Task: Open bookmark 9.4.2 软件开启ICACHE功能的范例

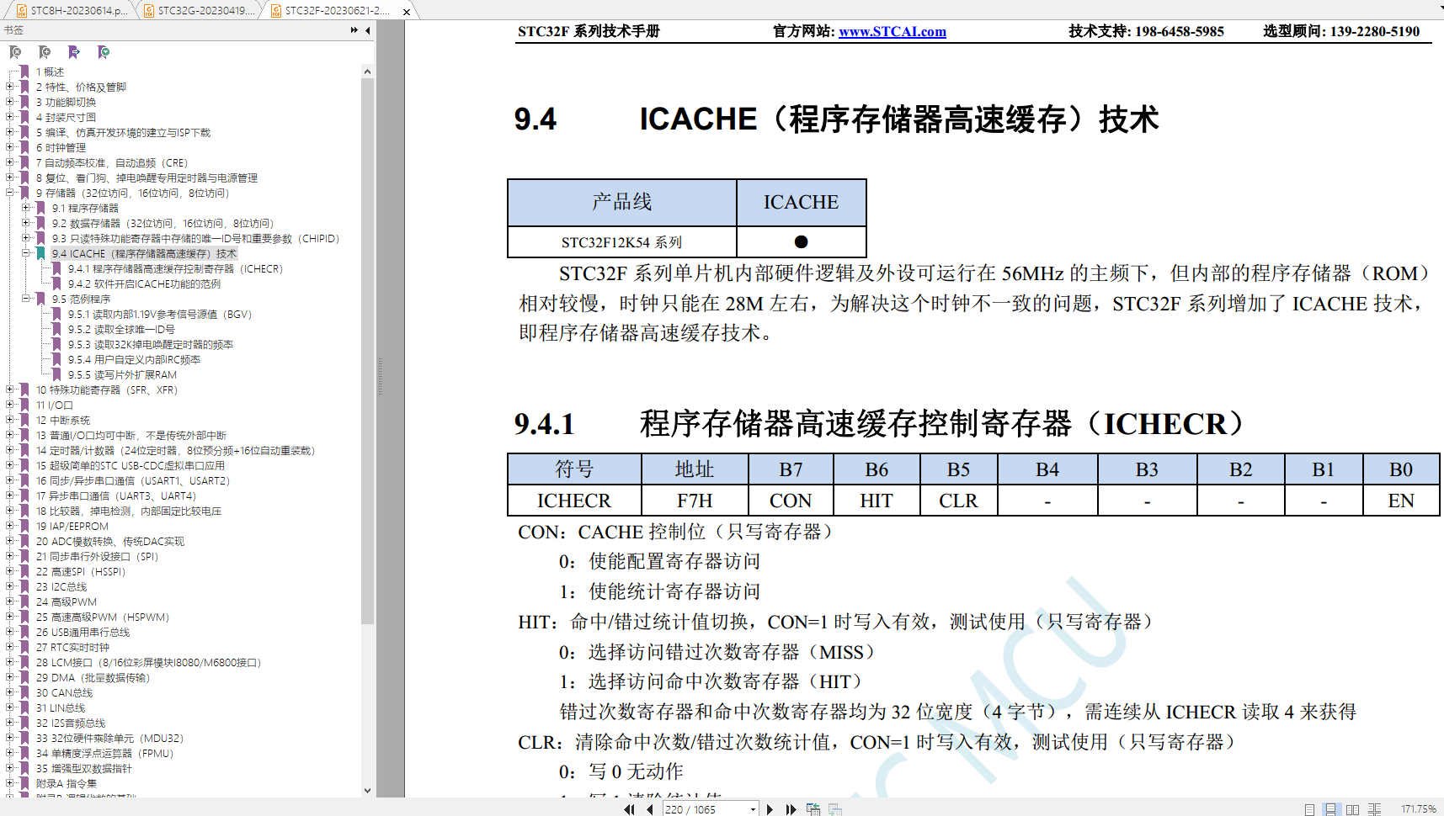Action: click(x=144, y=283)
